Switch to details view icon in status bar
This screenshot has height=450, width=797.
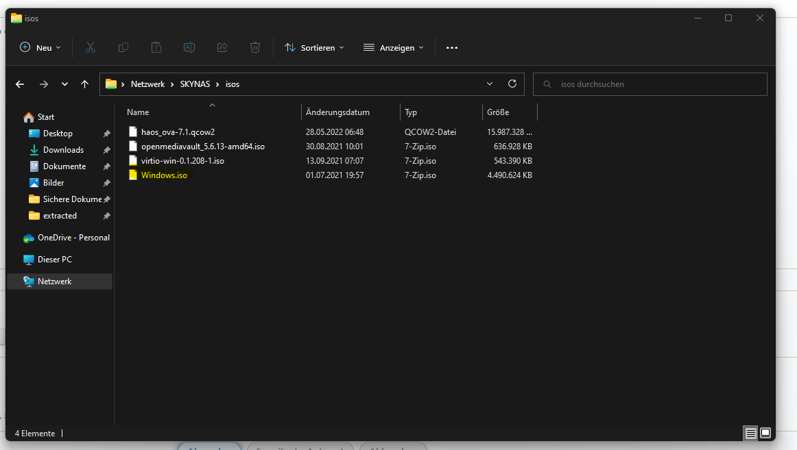[x=750, y=434]
